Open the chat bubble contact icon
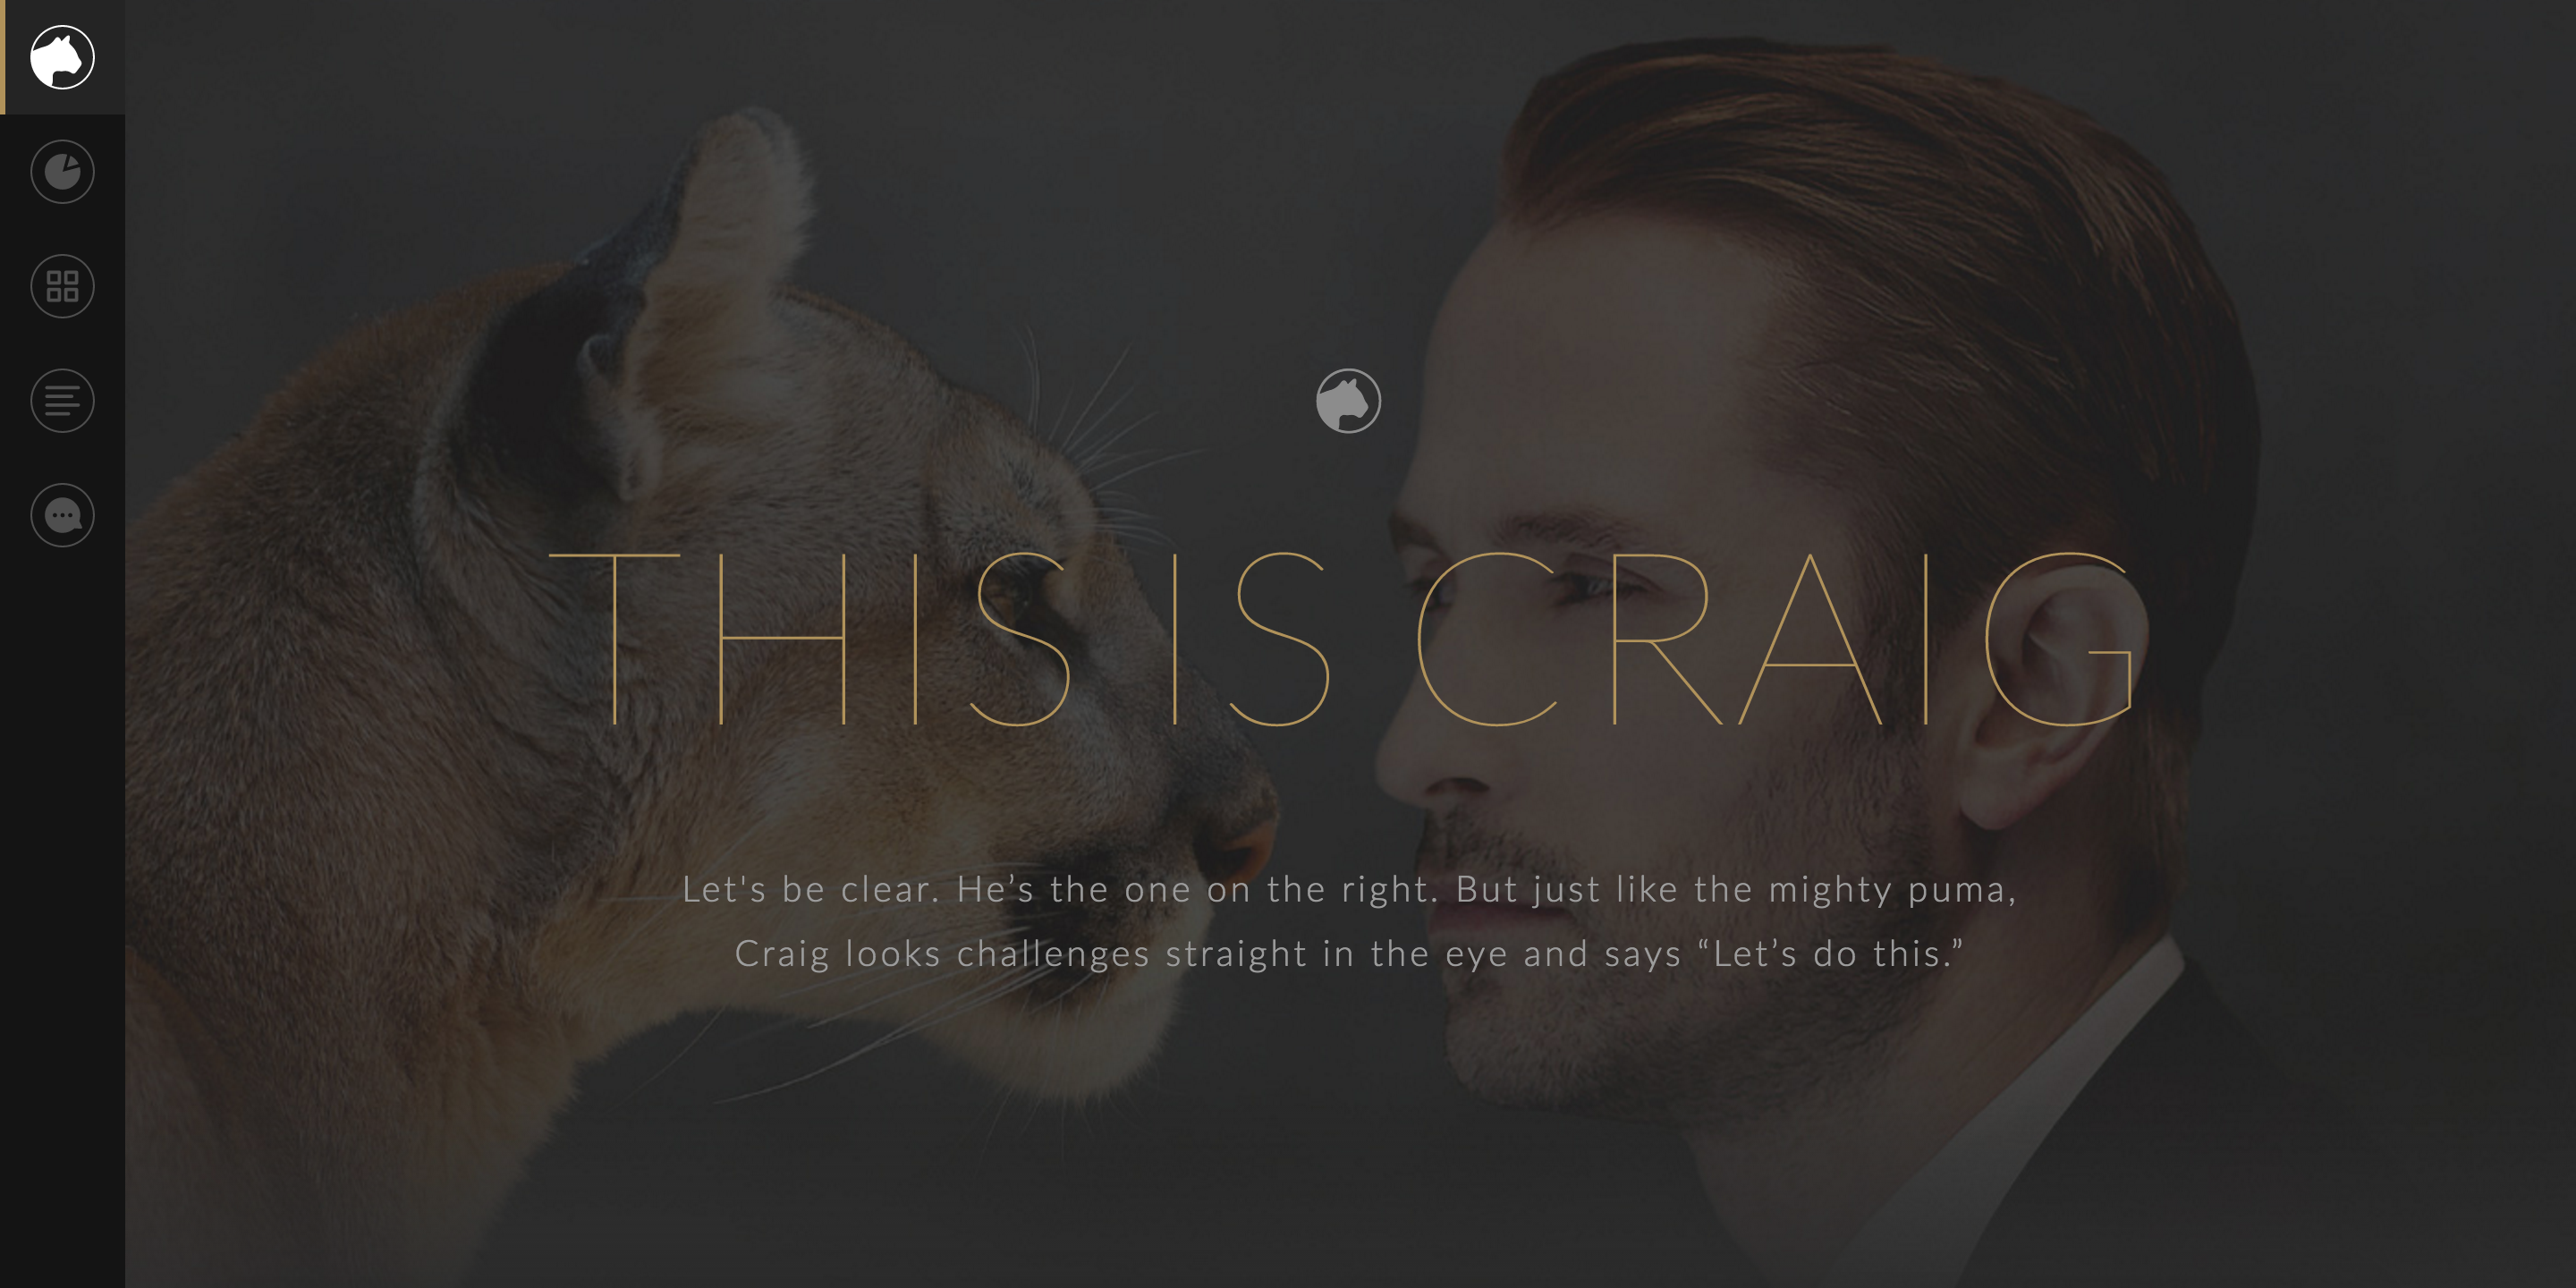The width and height of the screenshot is (2576, 1288). pos(62,515)
